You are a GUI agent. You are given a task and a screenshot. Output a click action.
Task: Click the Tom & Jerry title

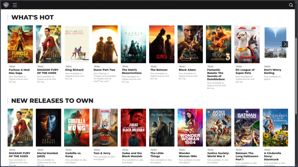[x=102, y=153]
